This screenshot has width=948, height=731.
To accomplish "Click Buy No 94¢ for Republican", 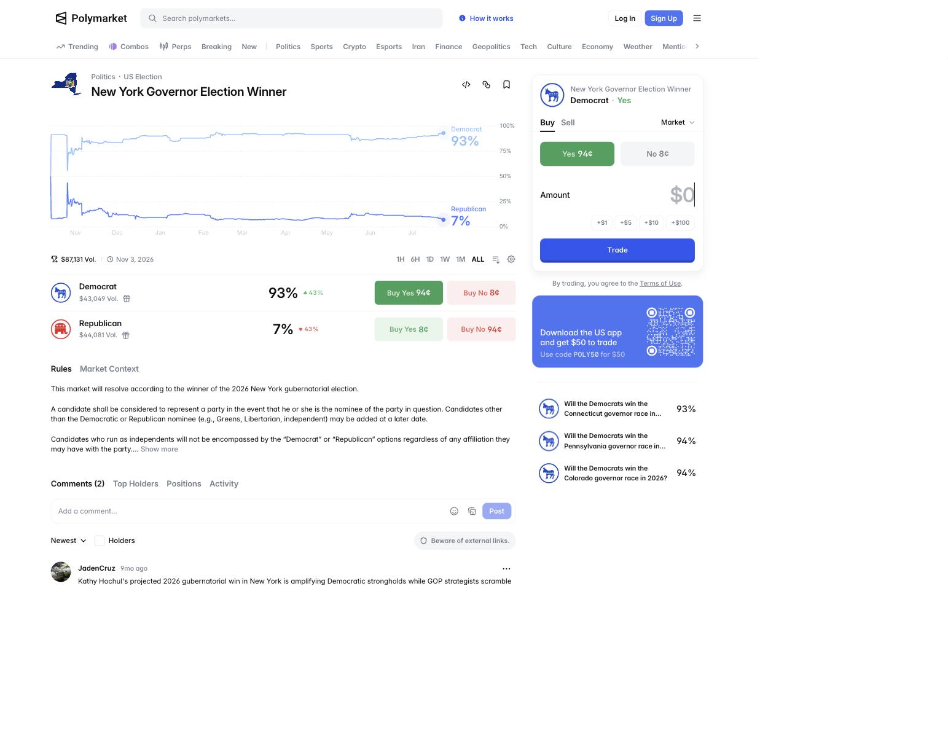I will [481, 329].
